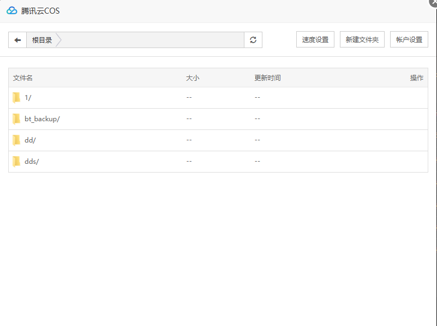This screenshot has width=437, height=326.
Task: Click the folder icon beside dd/
Action: [x=16, y=140]
